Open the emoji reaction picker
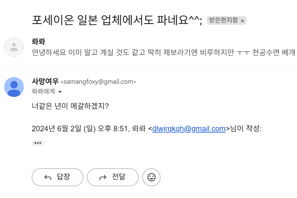Image resolution: width=297 pixels, height=198 pixels. click(x=151, y=177)
